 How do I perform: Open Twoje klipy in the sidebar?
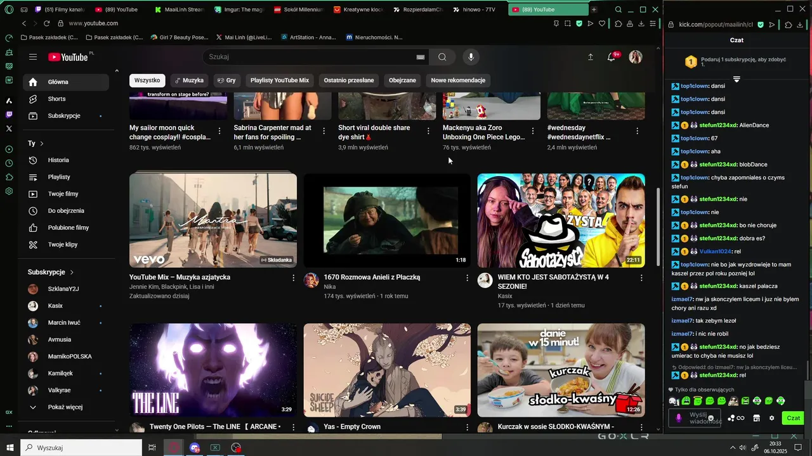point(66,244)
